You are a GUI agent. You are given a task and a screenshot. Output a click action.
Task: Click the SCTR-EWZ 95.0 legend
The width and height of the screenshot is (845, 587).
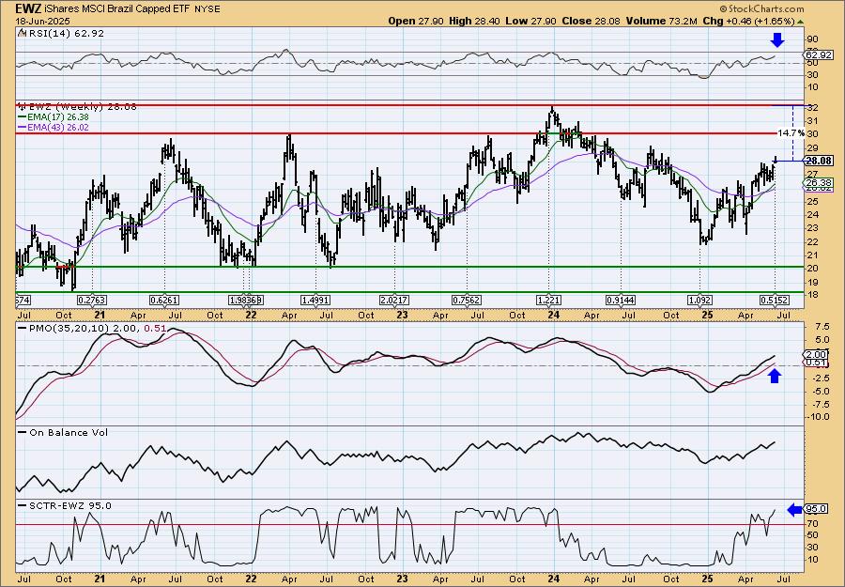point(65,505)
